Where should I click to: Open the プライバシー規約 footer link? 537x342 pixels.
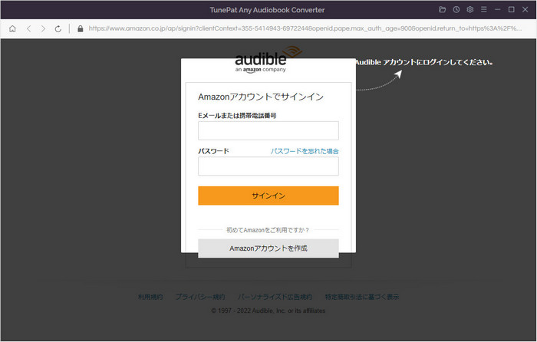click(x=200, y=297)
